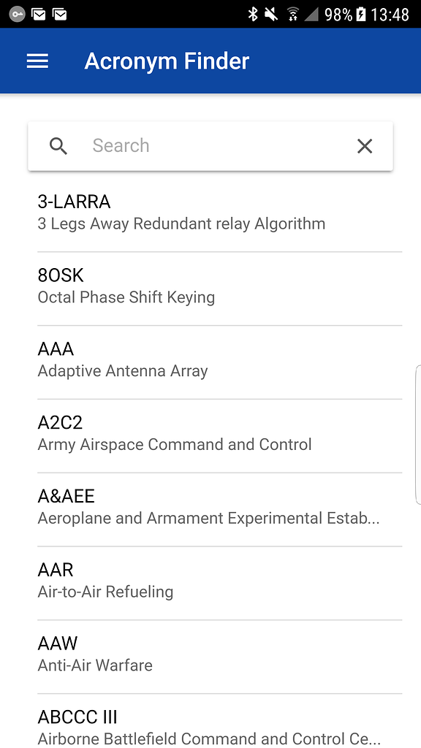This screenshot has height=748, width=421.
Task: Tap the magnifier search icon
Action: click(x=58, y=146)
